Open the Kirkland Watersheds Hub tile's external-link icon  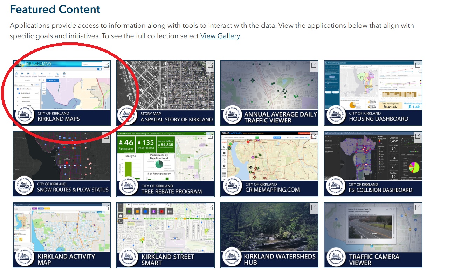314,207
